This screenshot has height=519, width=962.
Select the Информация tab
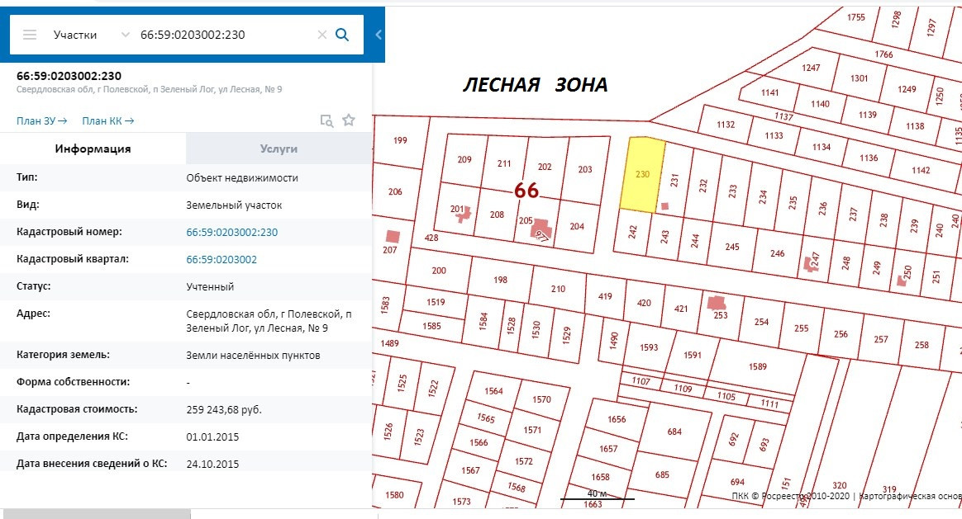(93, 149)
